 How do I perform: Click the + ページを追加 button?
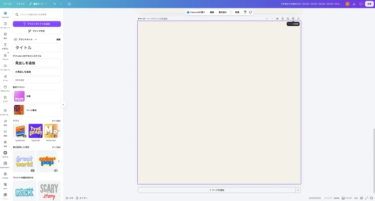coord(217,190)
